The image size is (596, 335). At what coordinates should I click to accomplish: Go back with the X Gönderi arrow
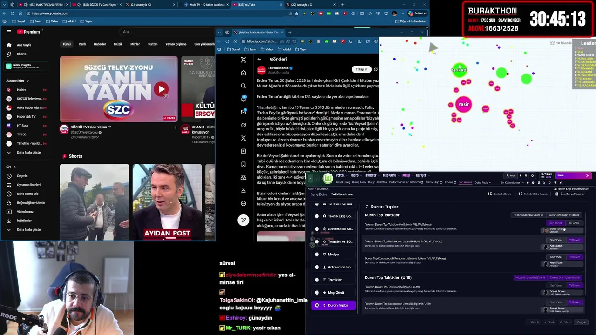259,59
